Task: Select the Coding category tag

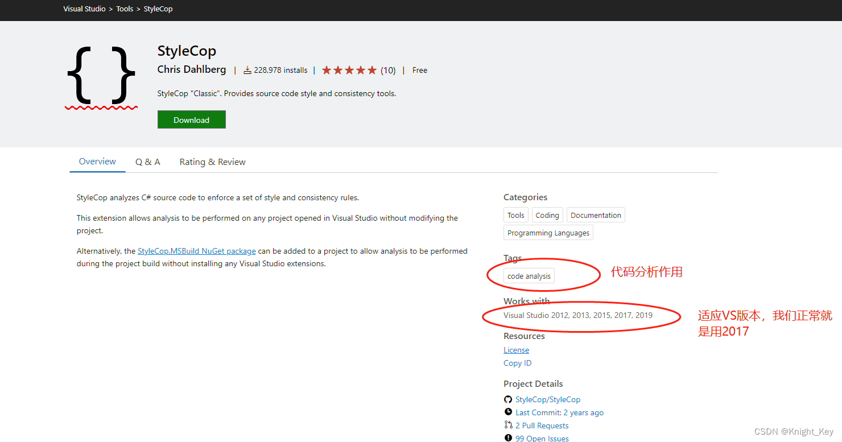Action: pos(547,215)
